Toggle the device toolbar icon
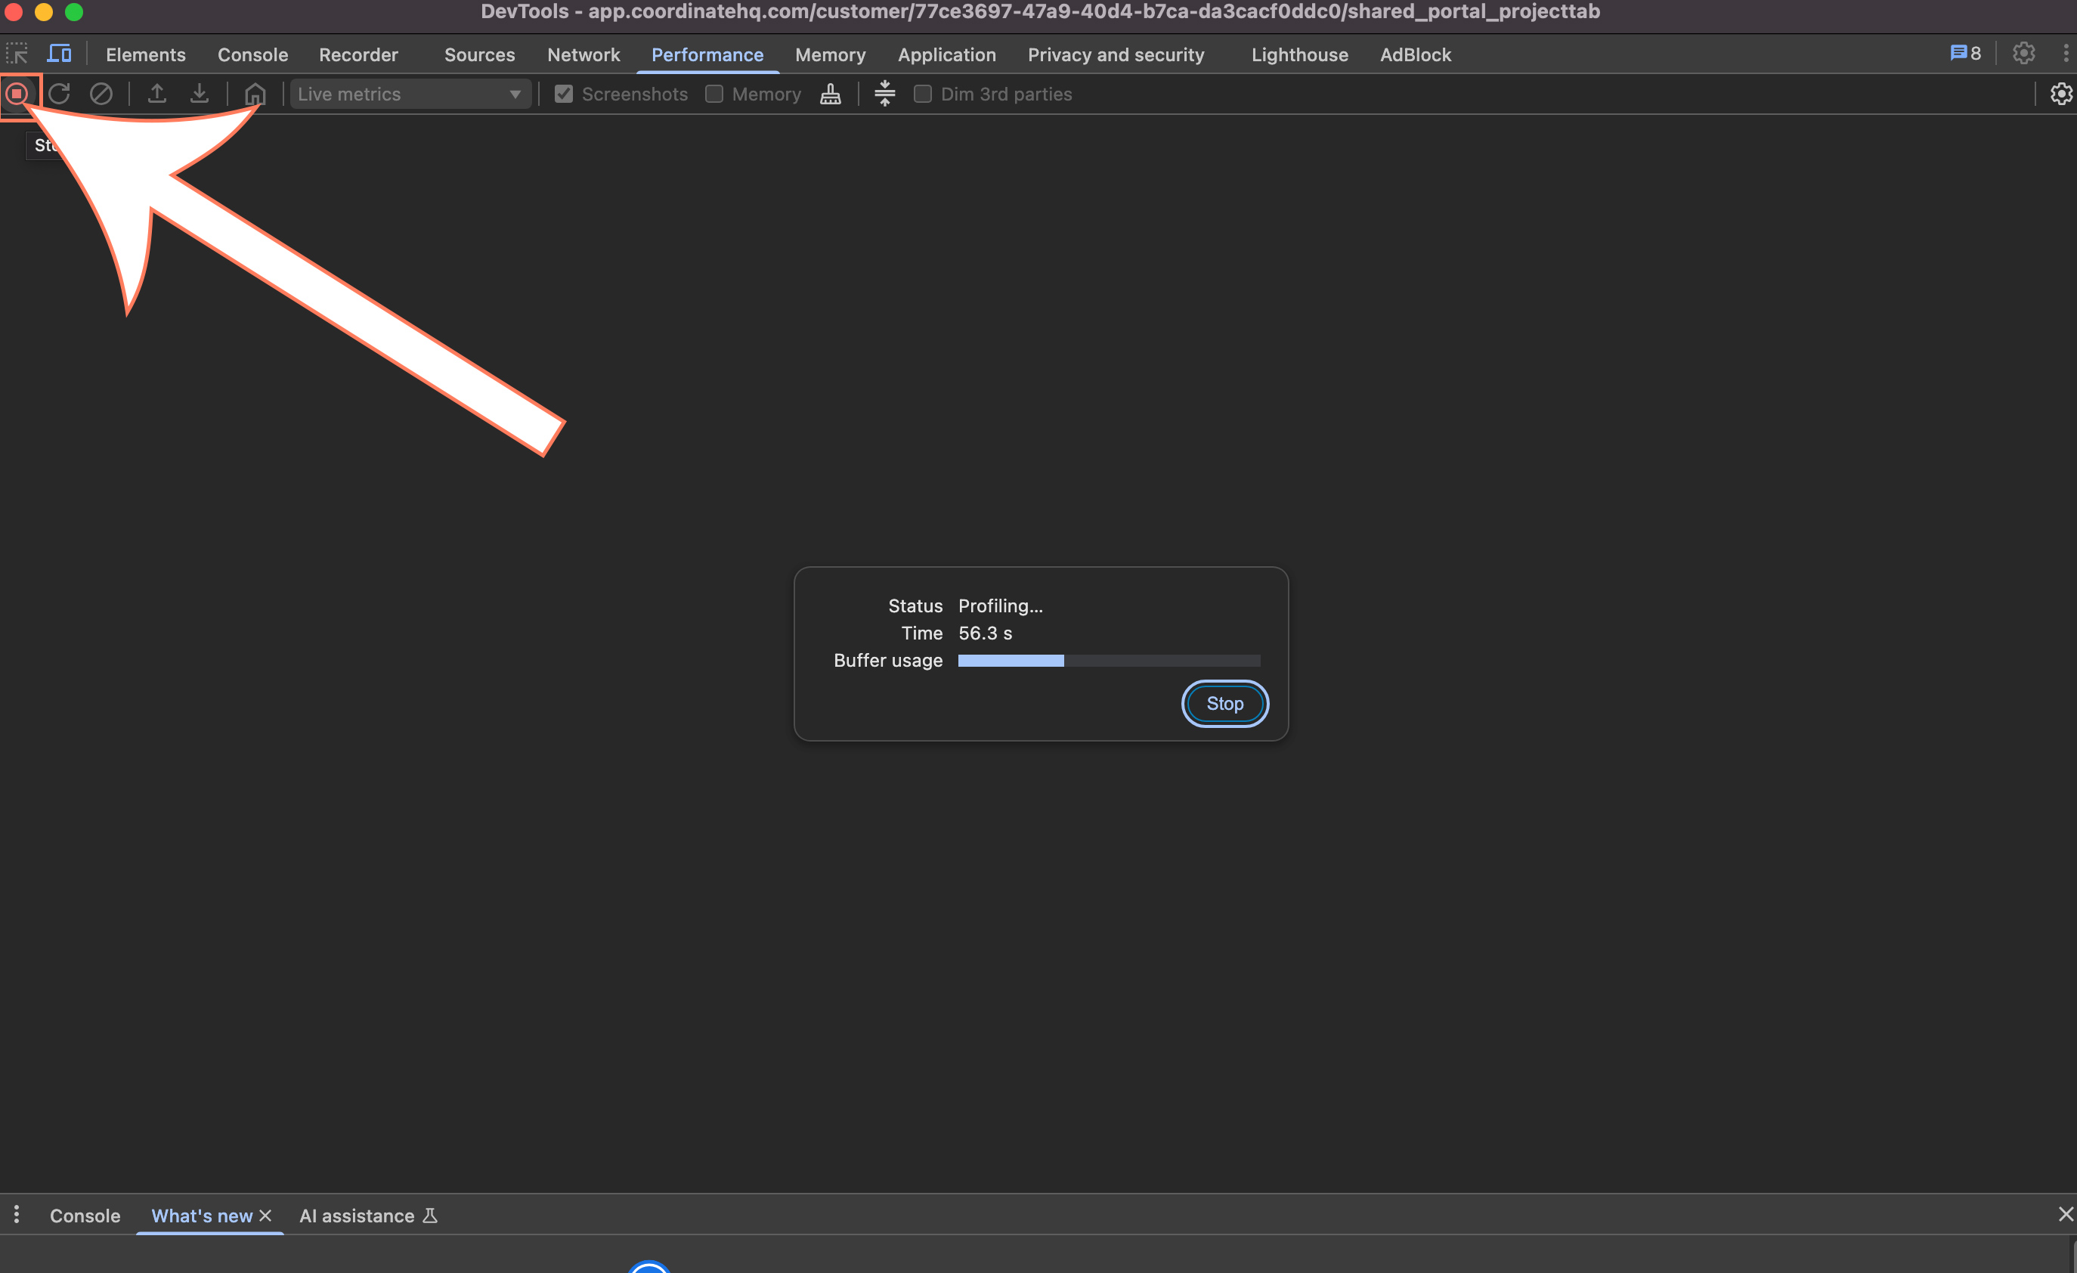Viewport: 2077px width, 1273px height. (x=59, y=54)
